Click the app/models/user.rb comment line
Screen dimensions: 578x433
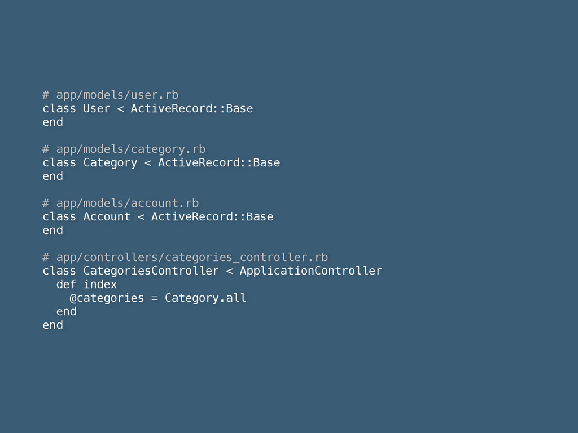pos(110,95)
